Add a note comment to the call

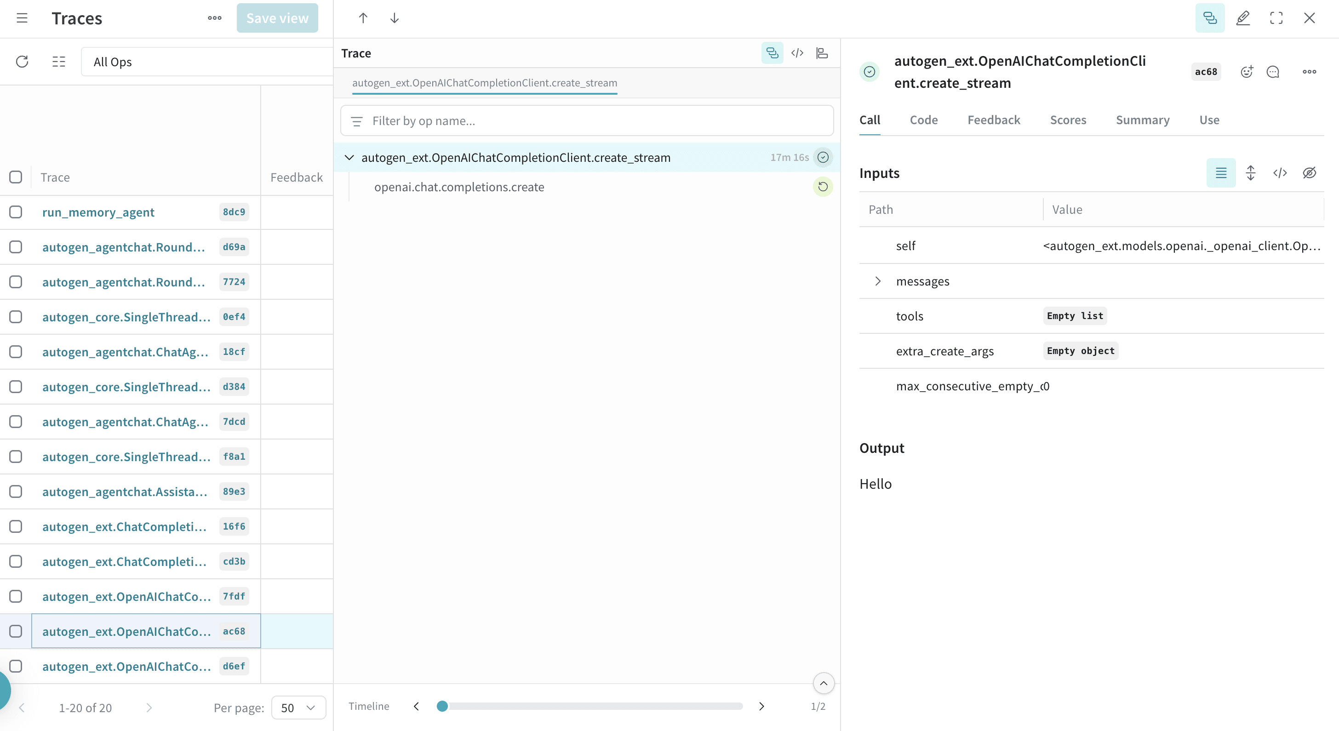[1273, 72]
